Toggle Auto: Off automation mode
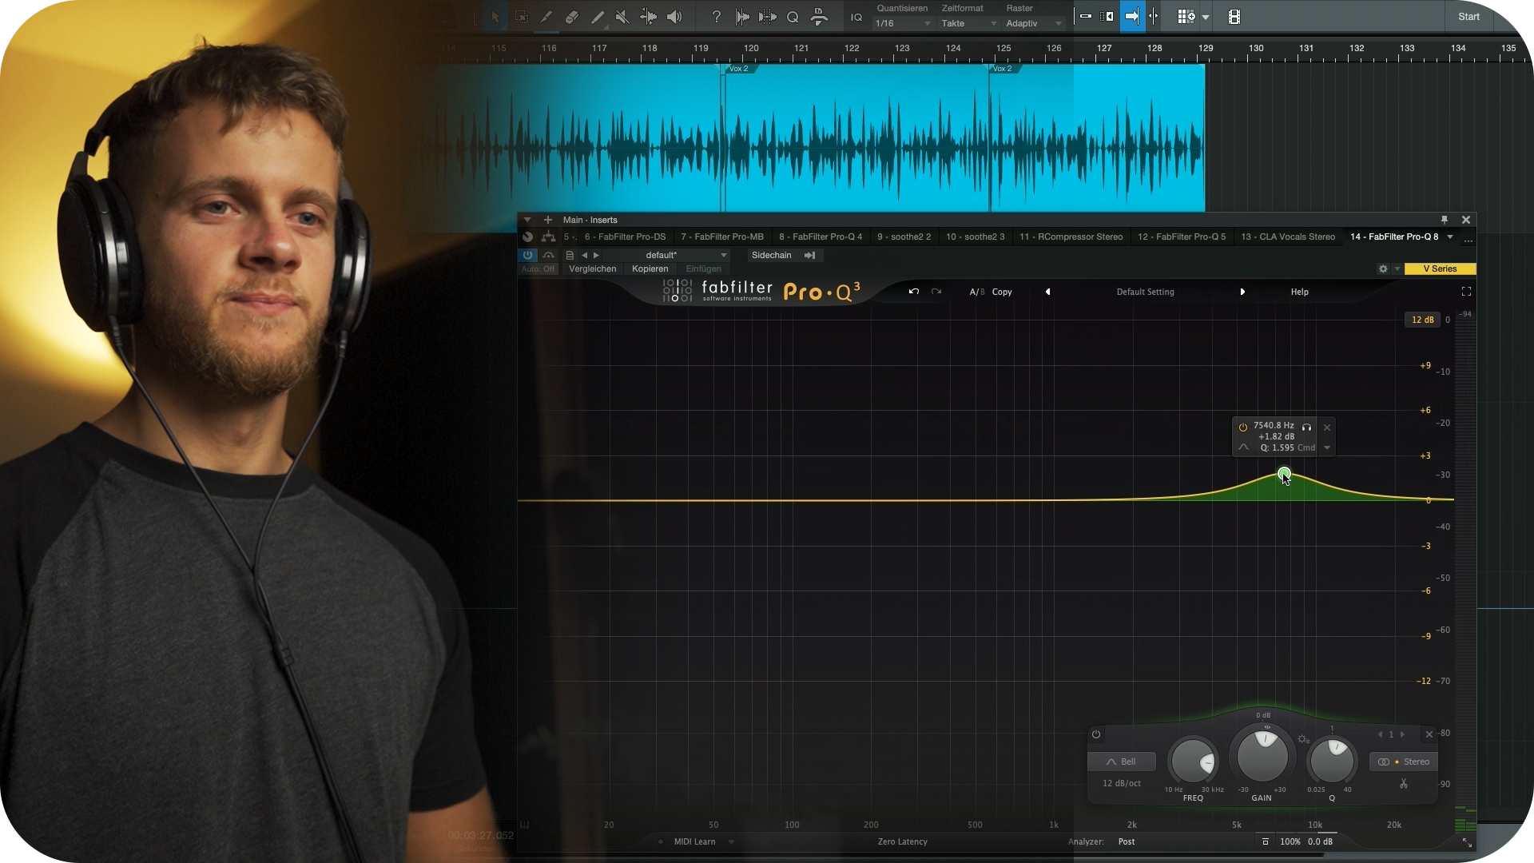Screen dimensions: 1534x863 [x=538, y=269]
